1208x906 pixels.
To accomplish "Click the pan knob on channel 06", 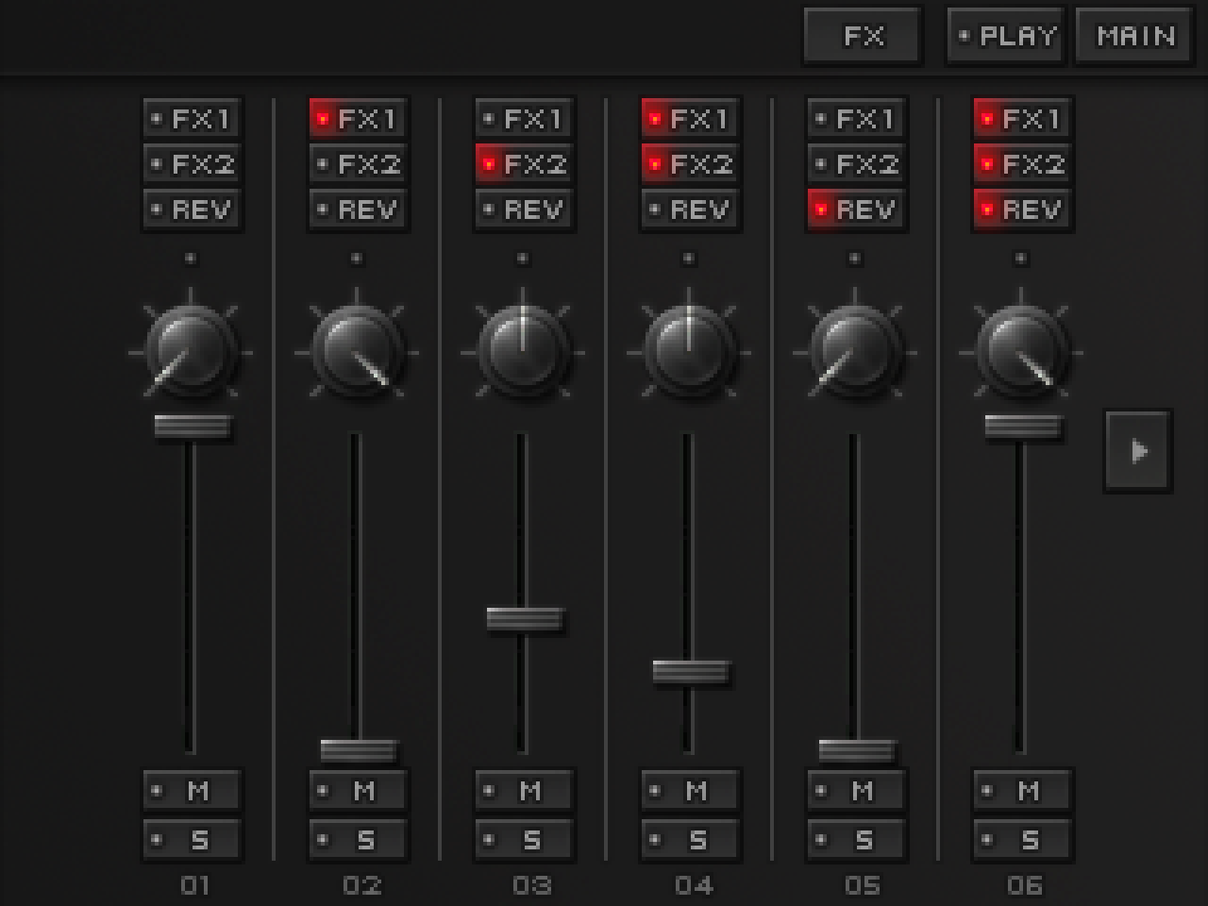I will (1022, 352).
